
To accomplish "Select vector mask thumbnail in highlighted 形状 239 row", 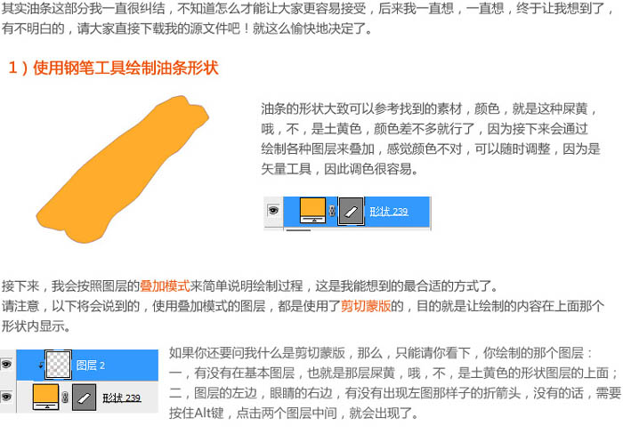I will click(x=351, y=212).
